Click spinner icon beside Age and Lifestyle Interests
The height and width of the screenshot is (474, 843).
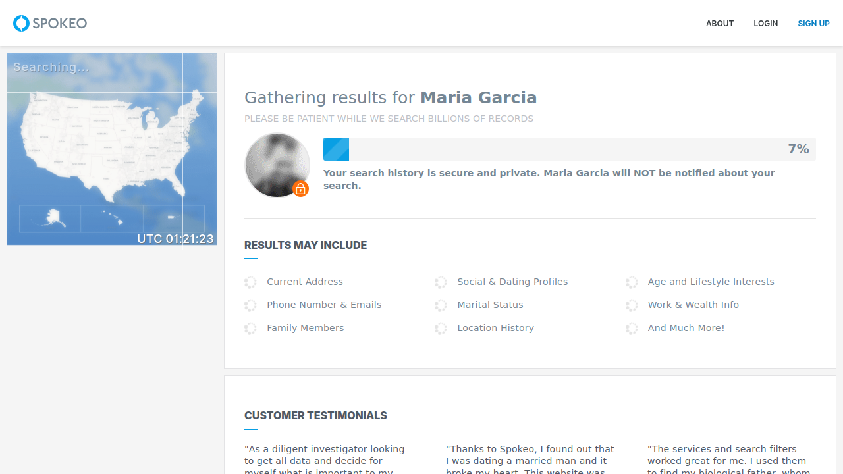pos(632,282)
